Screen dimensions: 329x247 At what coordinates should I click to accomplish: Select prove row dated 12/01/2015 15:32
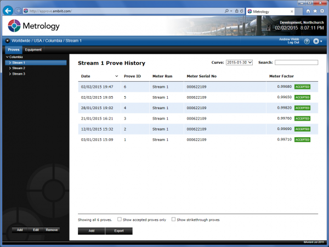[x=198, y=129]
